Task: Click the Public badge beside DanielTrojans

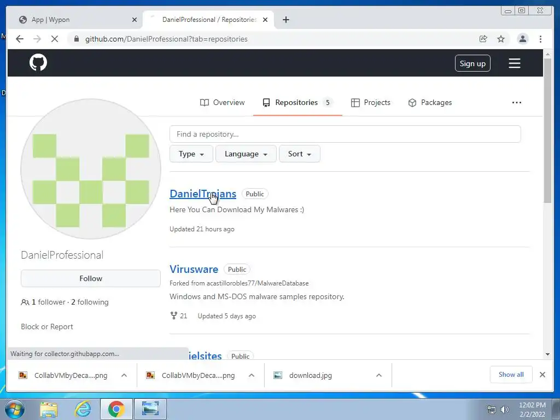Action: coord(255,194)
